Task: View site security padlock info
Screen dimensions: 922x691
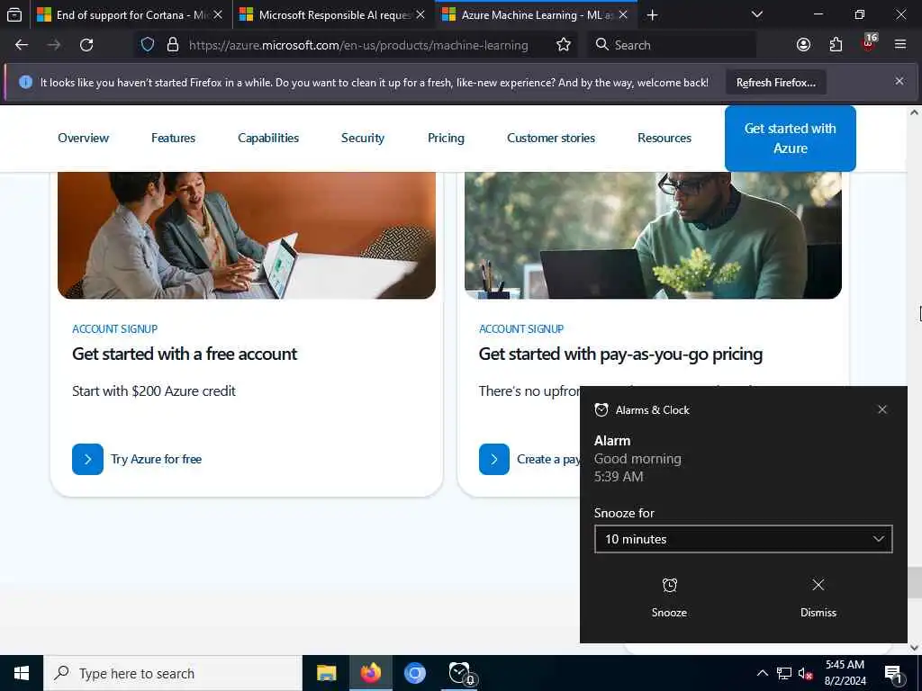Action: tap(172, 45)
